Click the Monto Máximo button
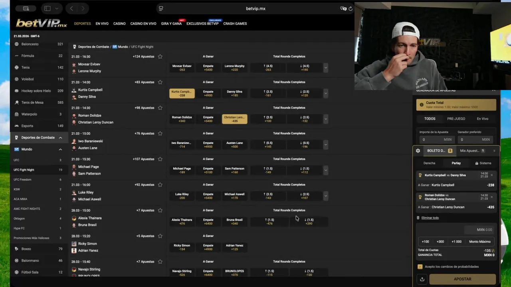 tap(480, 242)
